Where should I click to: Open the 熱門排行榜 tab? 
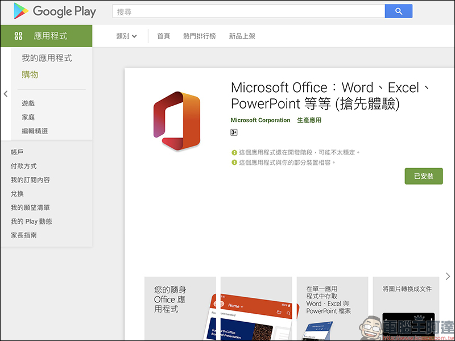(x=200, y=36)
